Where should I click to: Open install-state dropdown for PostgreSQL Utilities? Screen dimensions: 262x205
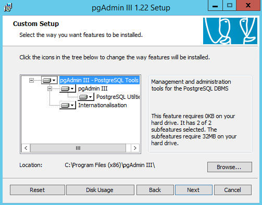tap(86, 97)
